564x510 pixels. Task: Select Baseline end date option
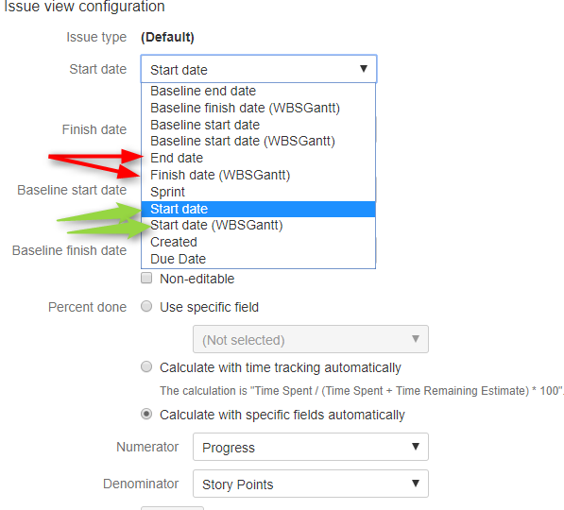tap(258, 91)
